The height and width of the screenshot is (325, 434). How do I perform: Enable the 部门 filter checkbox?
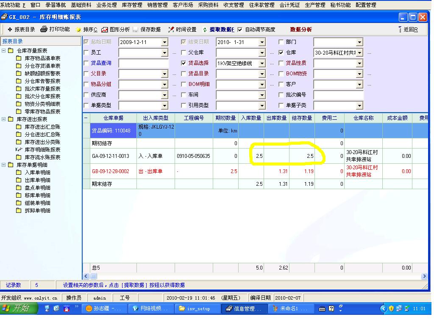click(x=281, y=42)
